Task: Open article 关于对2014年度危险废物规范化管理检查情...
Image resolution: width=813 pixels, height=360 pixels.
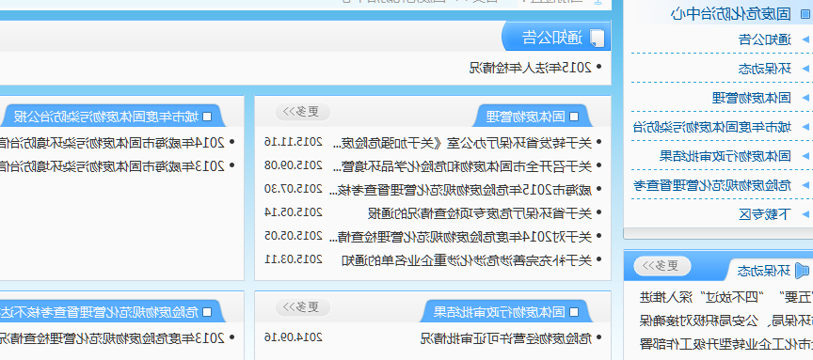Action: click(x=461, y=237)
